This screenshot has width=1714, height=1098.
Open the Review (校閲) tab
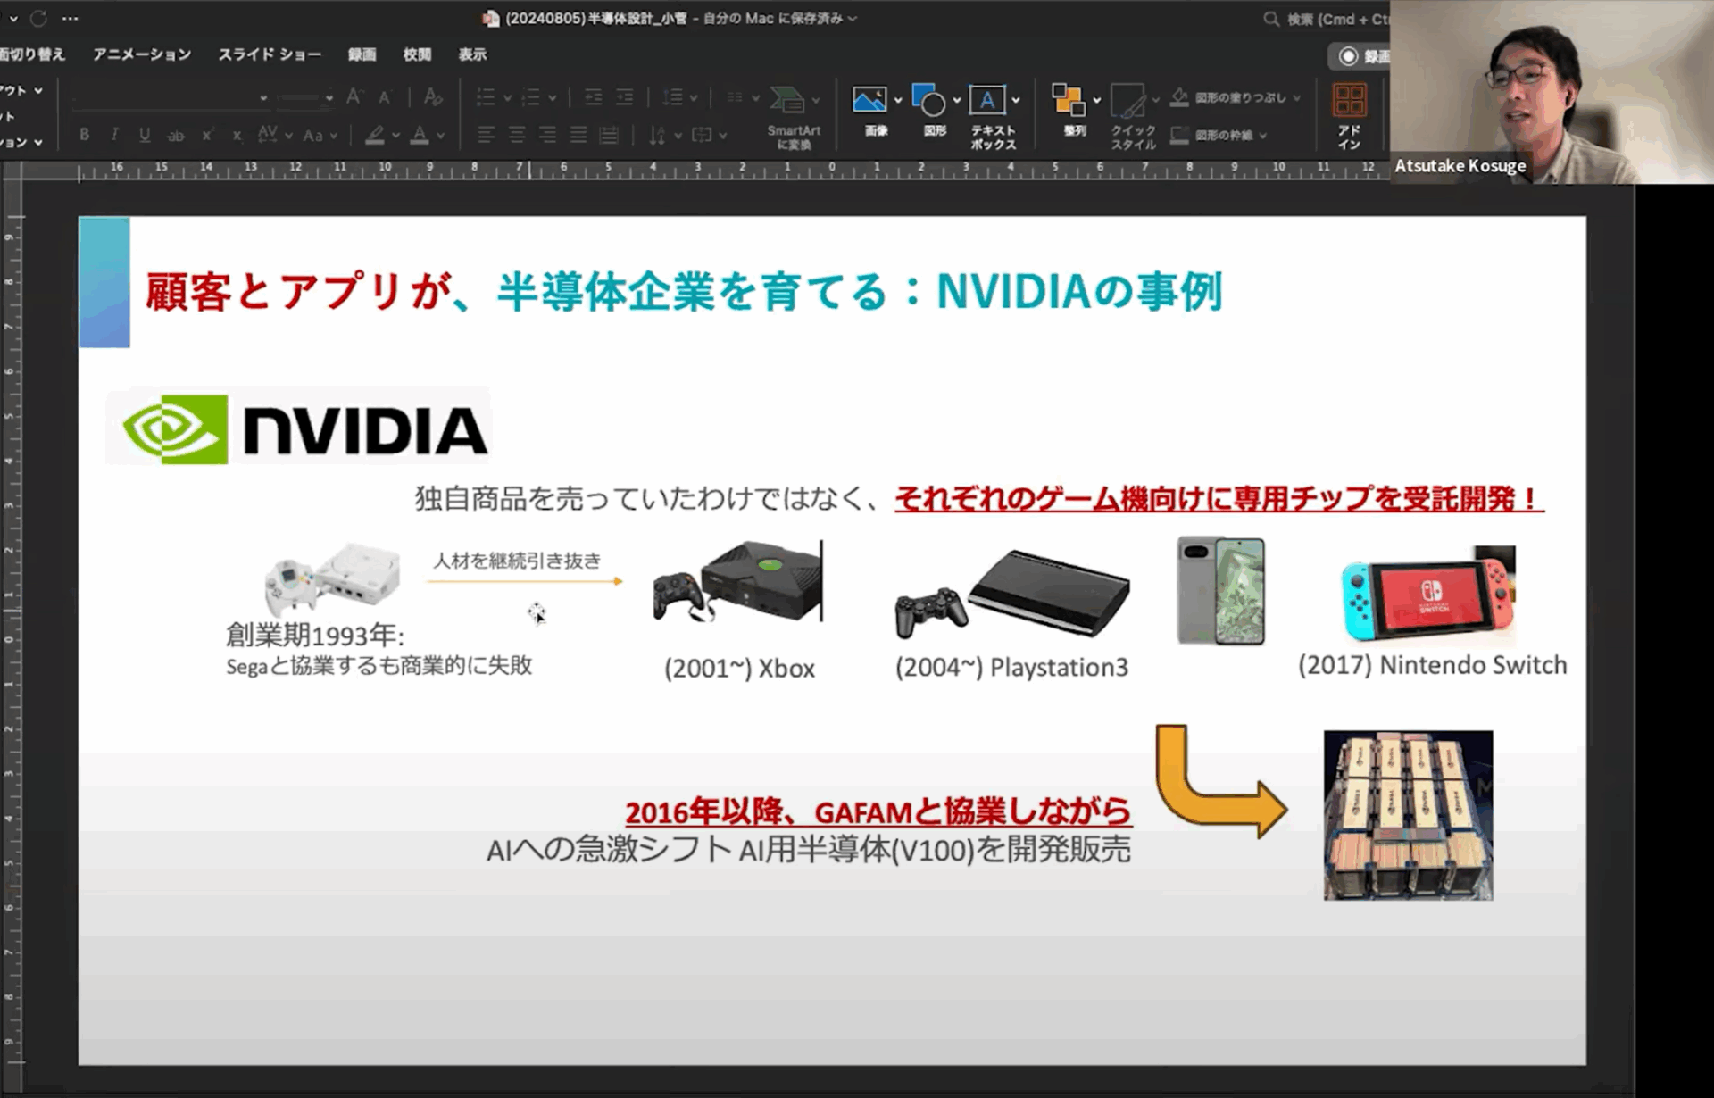point(417,54)
